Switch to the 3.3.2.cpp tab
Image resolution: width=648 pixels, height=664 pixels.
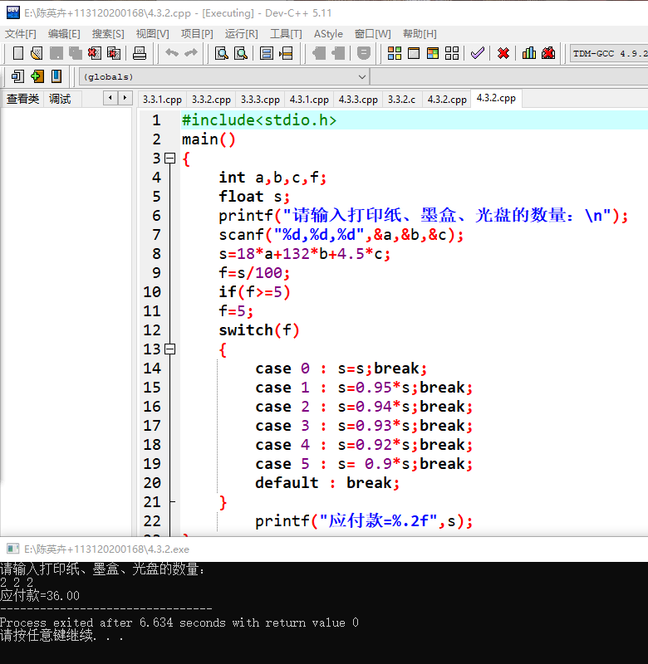[211, 100]
